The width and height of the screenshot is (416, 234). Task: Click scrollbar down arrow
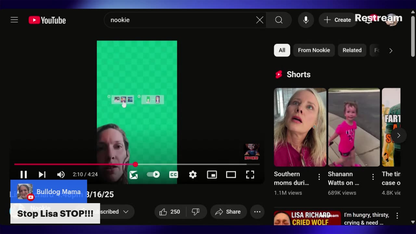[x=413, y=222]
